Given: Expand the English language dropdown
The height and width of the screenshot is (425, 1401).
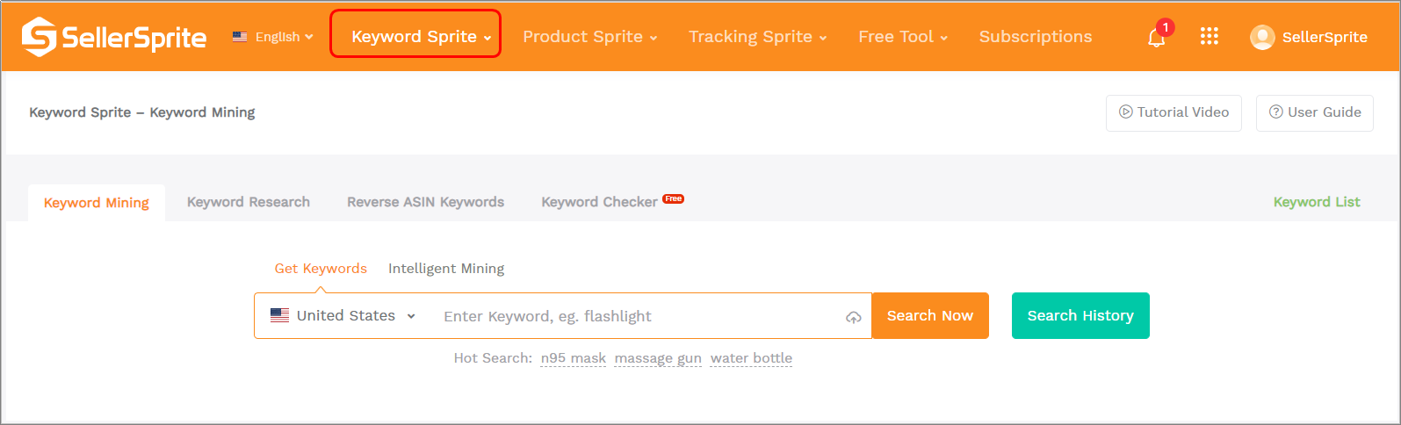Looking at the screenshot, I should pyautogui.click(x=273, y=37).
